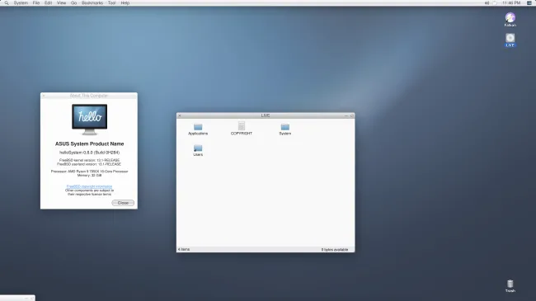
Task: Minimize the LIVE file manager window
Action: tap(346, 115)
